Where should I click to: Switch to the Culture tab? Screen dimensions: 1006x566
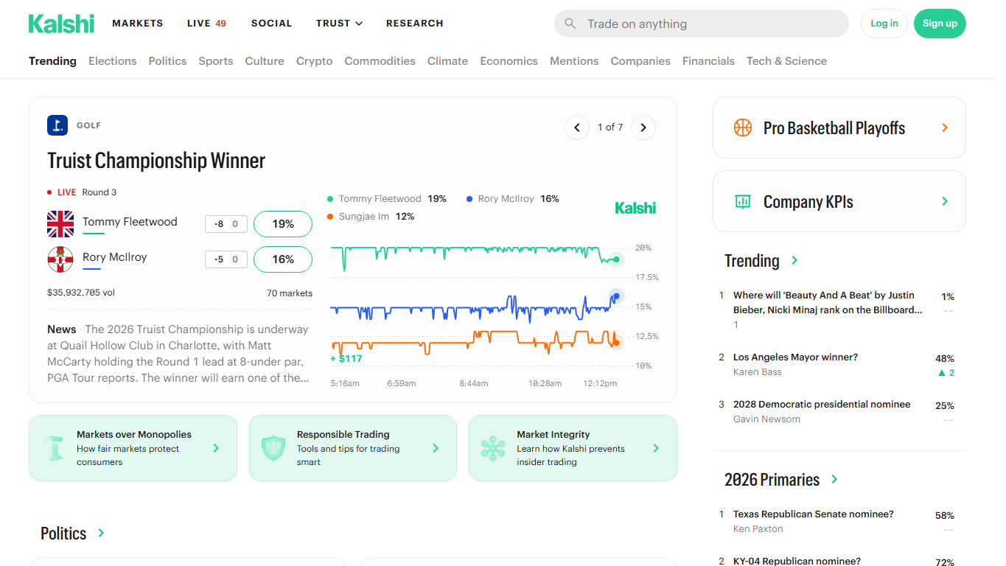click(265, 61)
